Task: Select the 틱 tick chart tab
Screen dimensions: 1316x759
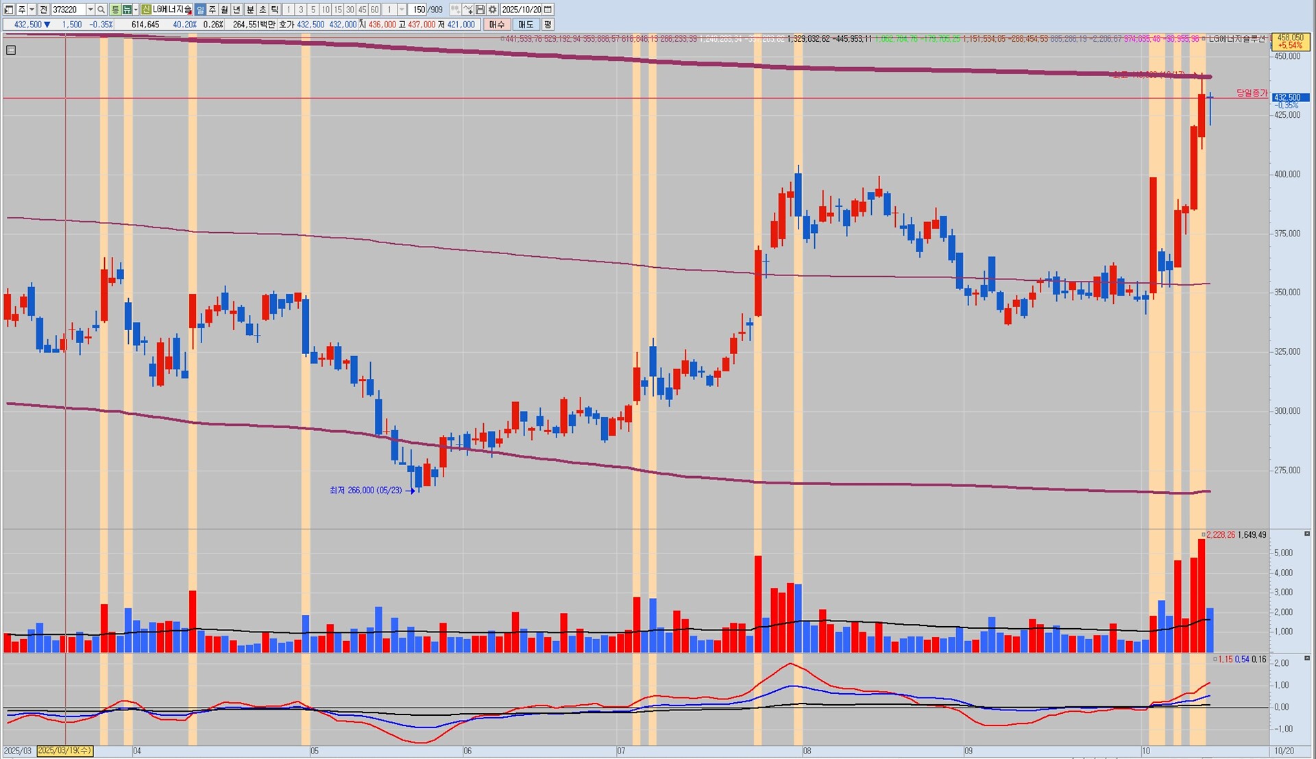Action: (x=274, y=10)
